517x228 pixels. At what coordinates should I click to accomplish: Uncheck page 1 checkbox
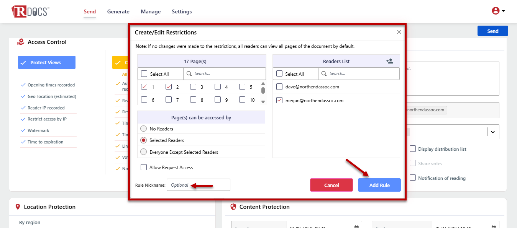point(144,87)
